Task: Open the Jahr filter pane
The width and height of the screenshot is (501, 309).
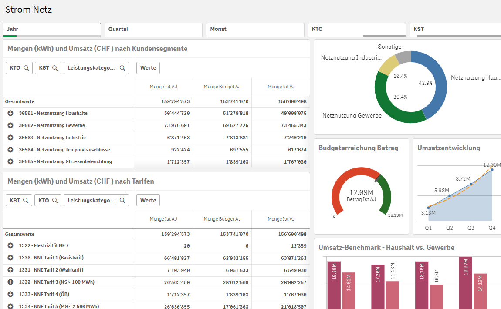Action: [52, 30]
